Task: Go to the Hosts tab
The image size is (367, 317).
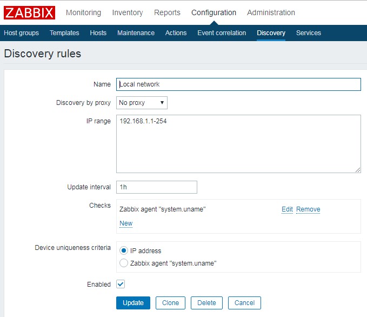Action: 98,33
